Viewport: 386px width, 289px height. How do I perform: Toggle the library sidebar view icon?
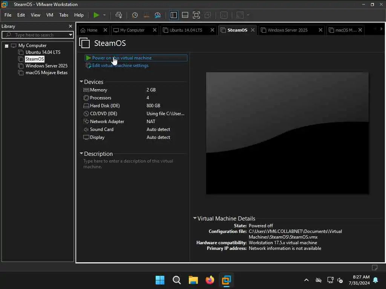173,15
